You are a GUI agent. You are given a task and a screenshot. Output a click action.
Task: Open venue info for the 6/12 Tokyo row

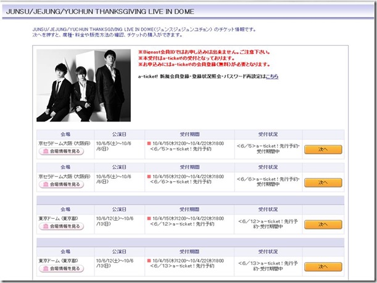[61, 226]
